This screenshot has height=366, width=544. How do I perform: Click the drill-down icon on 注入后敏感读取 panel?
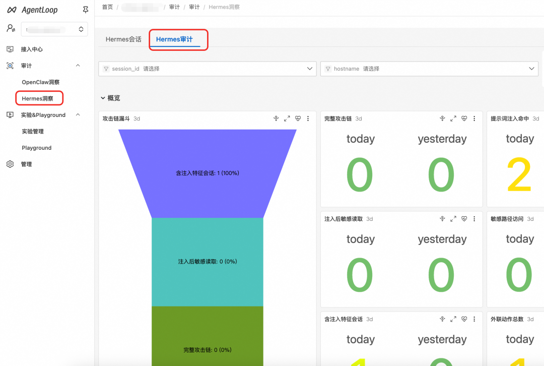tap(442, 219)
